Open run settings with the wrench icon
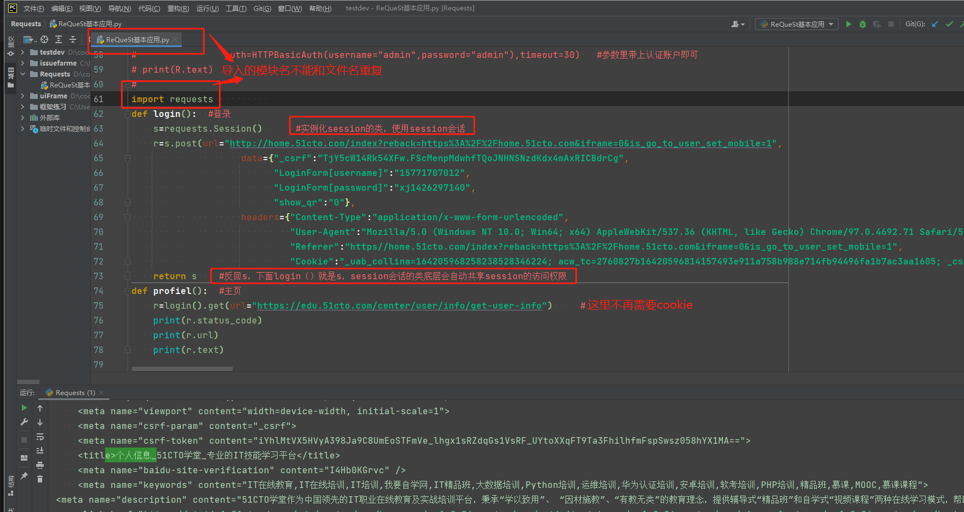The width and height of the screenshot is (964, 512). pyautogui.click(x=24, y=422)
